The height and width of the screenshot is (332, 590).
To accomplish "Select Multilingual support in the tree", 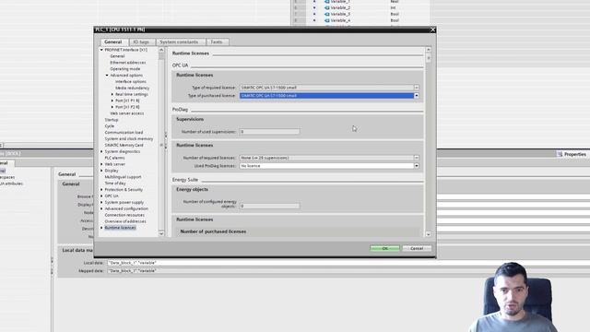I will click(123, 177).
